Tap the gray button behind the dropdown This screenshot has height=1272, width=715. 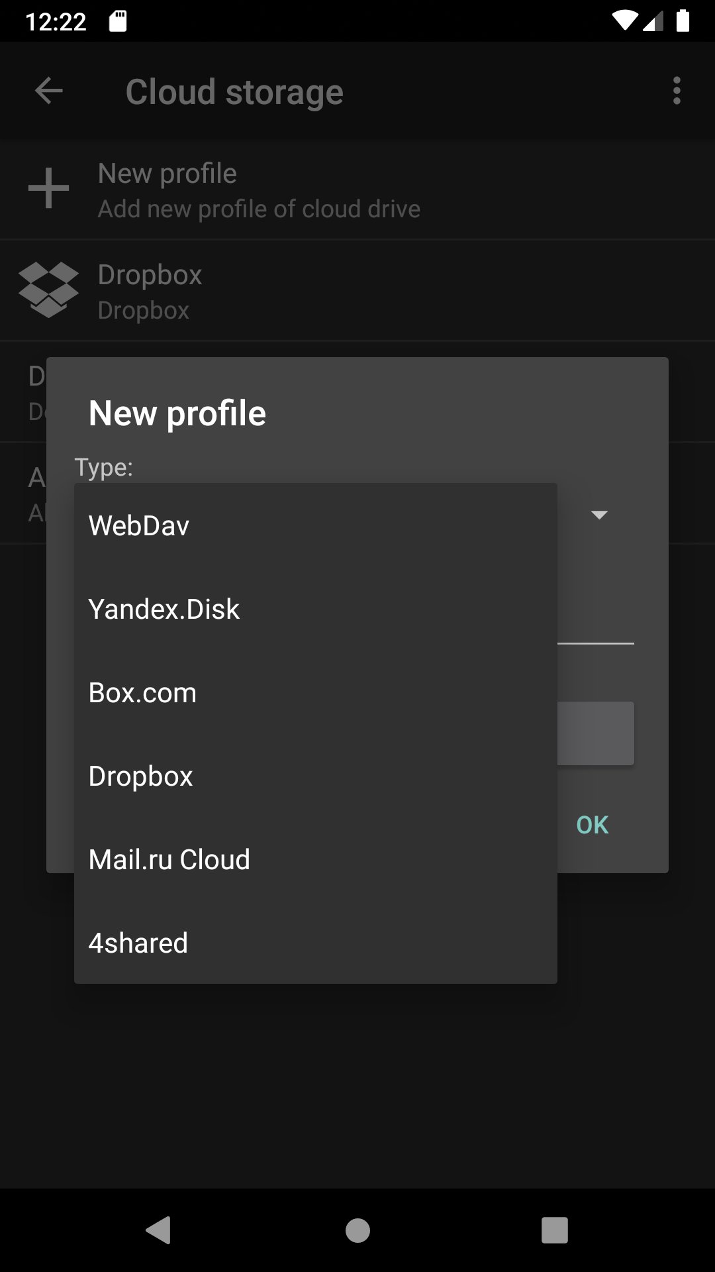point(596,733)
